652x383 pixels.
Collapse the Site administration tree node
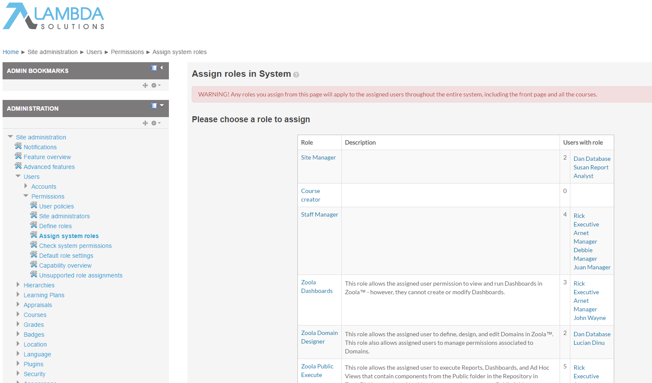pyautogui.click(x=10, y=137)
